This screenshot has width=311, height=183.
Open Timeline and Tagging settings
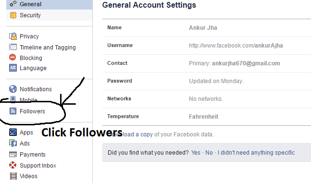48,48
